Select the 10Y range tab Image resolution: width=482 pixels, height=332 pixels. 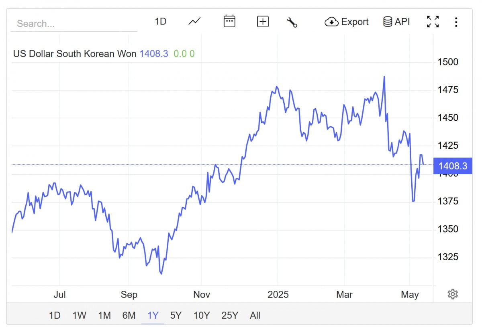(x=202, y=316)
